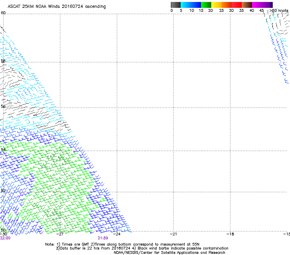Click the '>50 knots' legend label

pos(279,11)
